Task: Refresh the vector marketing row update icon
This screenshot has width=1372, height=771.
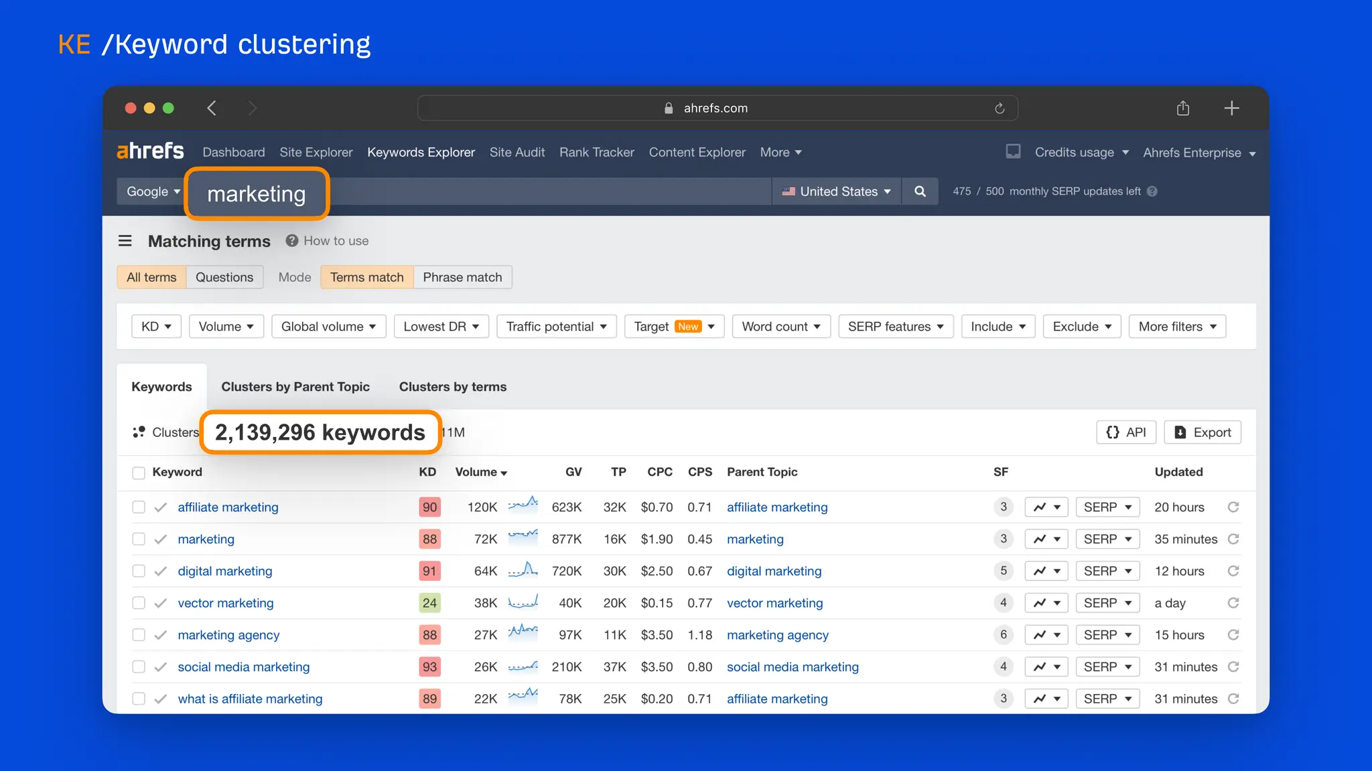Action: (x=1233, y=603)
